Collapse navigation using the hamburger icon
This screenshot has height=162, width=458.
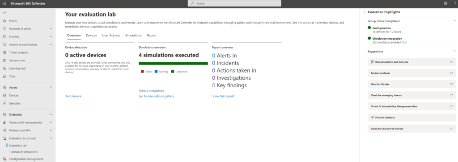click(x=4, y=13)
